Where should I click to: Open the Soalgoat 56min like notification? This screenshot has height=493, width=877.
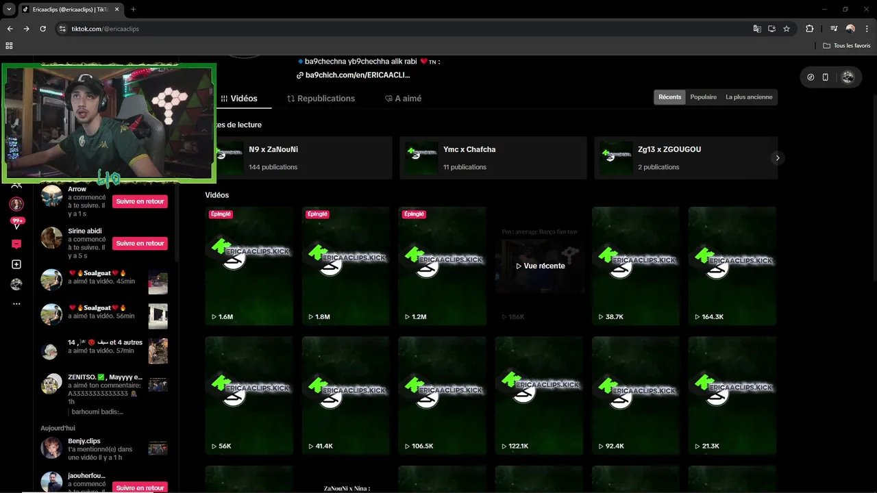pyautogui.click(x=104, y=314)
